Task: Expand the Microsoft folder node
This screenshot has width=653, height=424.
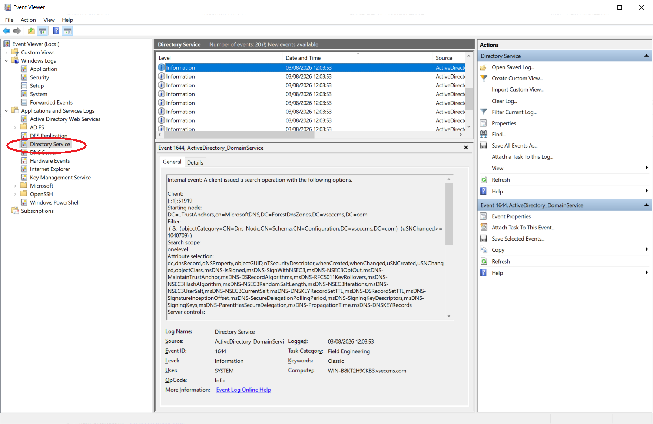Action: [15, 186]
